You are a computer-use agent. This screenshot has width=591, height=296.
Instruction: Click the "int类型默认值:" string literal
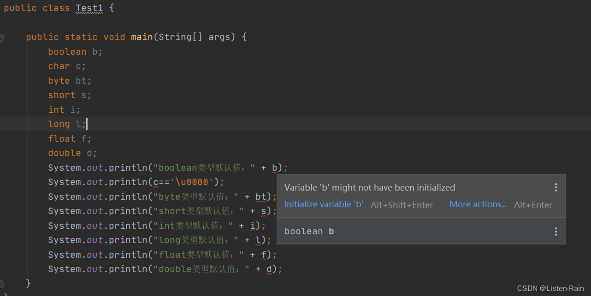(193, 226)
